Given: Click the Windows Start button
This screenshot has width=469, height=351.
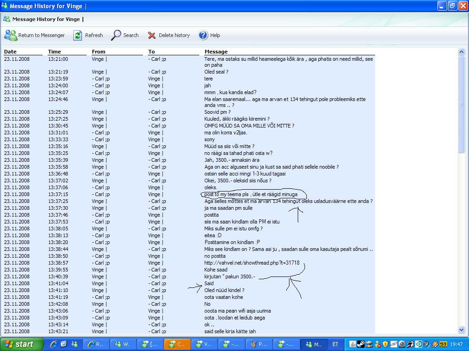Looking at the screenshot, I should [x=22, y=344].
